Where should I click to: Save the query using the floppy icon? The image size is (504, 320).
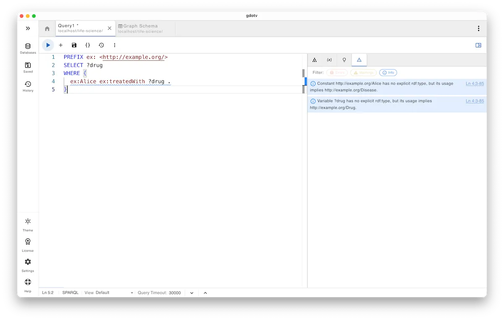(74, 45)
